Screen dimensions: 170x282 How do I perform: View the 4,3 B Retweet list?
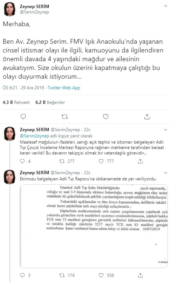pos(16,102)
